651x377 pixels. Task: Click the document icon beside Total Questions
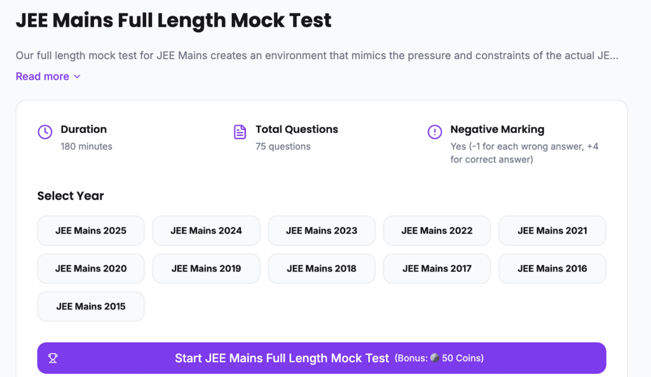(x=240, y=132)
